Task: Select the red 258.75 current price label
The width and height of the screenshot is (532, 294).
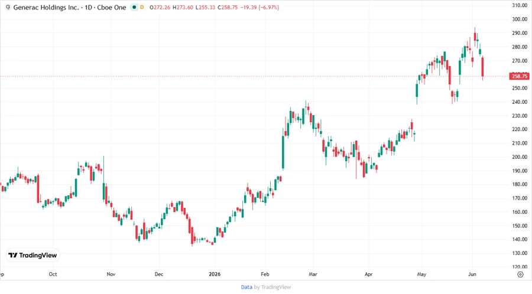Action: coord(520,76)
